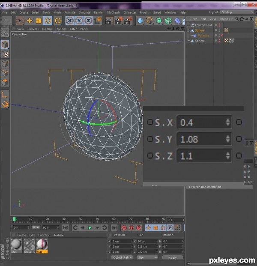This screenshot has width=257, height=266.
Task: Open the MoGraph menu
Action: [x=114, y=12]
